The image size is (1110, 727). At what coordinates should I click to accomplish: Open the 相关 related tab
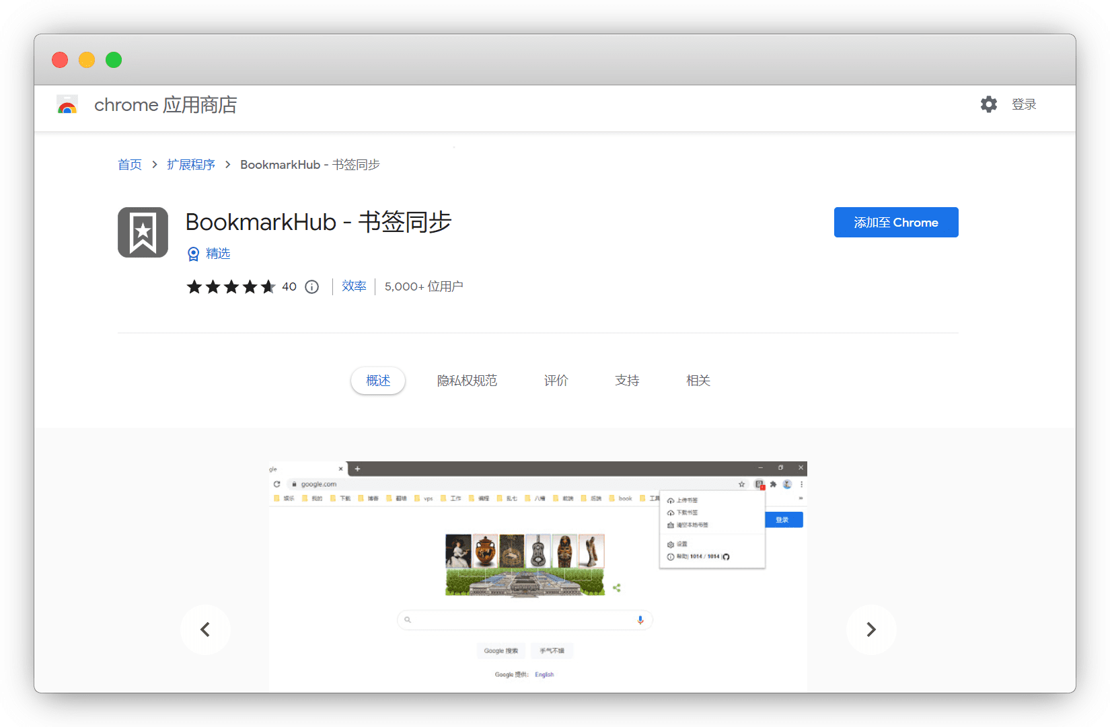coord(698,381)
